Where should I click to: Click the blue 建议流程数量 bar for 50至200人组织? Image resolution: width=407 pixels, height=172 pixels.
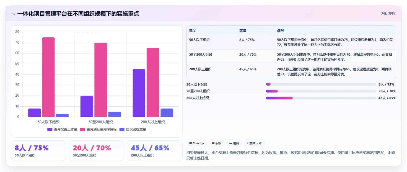tap(115, 114)
